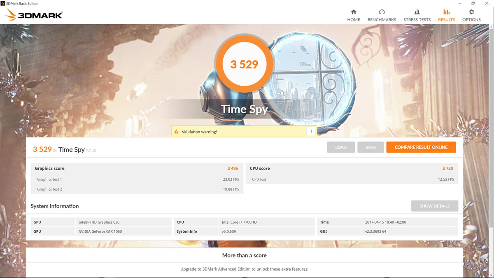494x278 pixels.
Task: Open the Home icon in navigation
Action: (x=354, y=12)
